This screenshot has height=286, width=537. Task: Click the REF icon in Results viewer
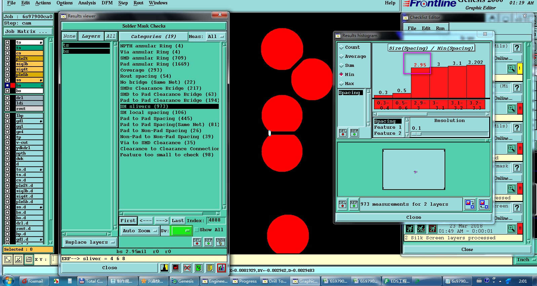208,242
